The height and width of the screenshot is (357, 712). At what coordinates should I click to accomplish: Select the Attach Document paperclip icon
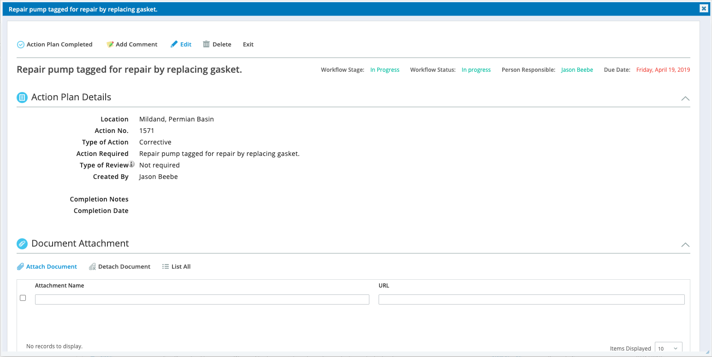20,266
